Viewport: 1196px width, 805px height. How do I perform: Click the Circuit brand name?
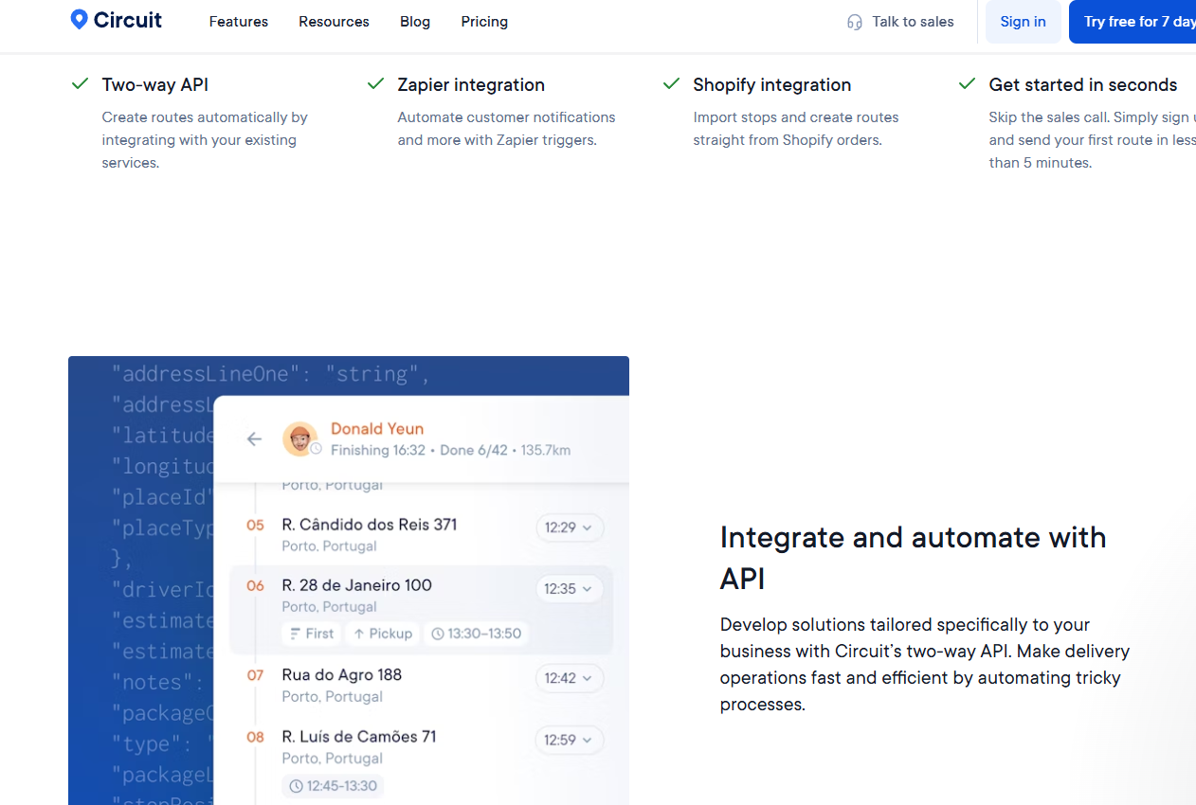pyautogui.click(x=128, y=20)
